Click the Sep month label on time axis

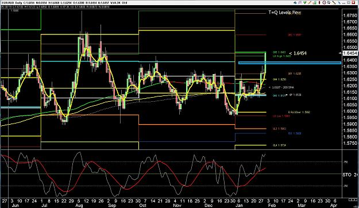(x=112, y=206)
